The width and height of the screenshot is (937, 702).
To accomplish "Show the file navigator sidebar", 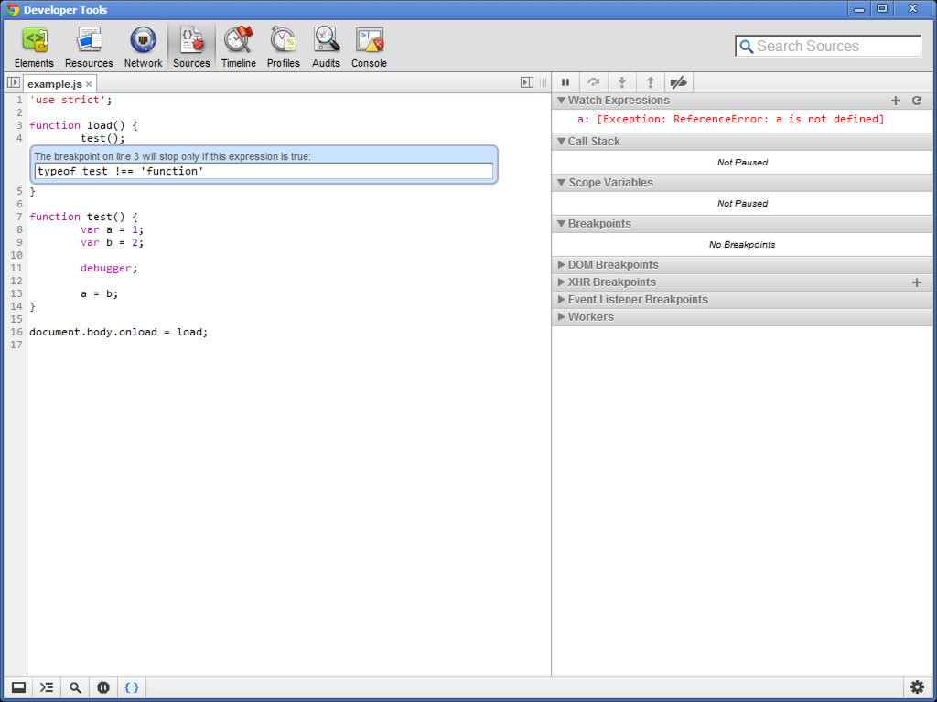I will pyautogui.click(x=14, y=82).
